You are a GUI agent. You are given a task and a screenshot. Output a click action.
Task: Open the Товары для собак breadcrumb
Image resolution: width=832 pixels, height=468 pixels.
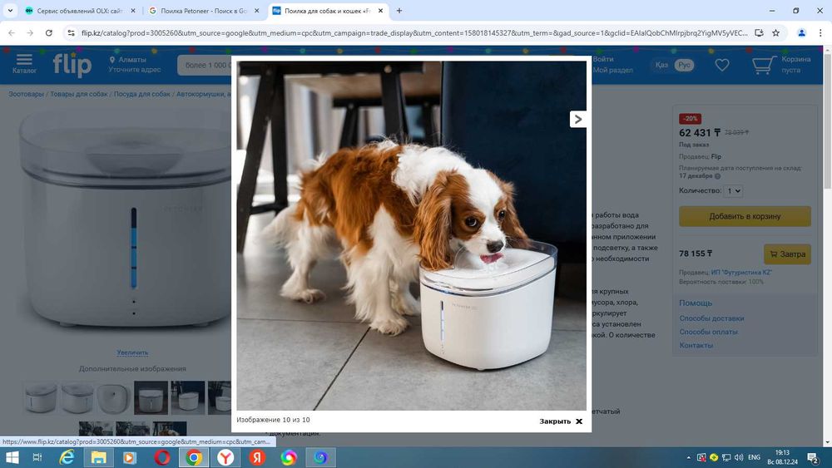[x=79, y=94]
